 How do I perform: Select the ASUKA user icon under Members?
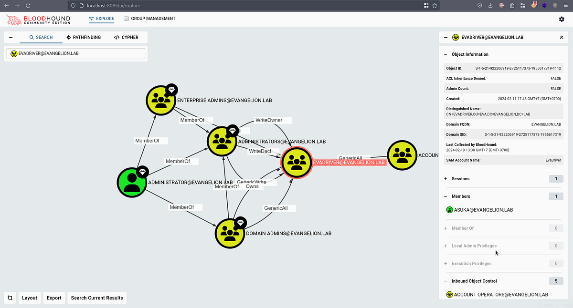pos(449,209)
